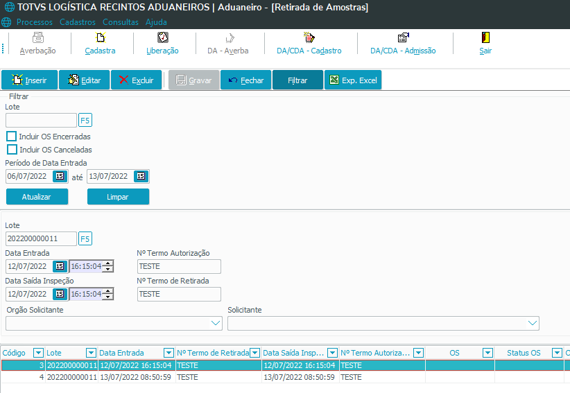This screenshot has height=393, width=570.
Task: Expand the Orgão Solicitante dropdown
Action: pos(216,323)
